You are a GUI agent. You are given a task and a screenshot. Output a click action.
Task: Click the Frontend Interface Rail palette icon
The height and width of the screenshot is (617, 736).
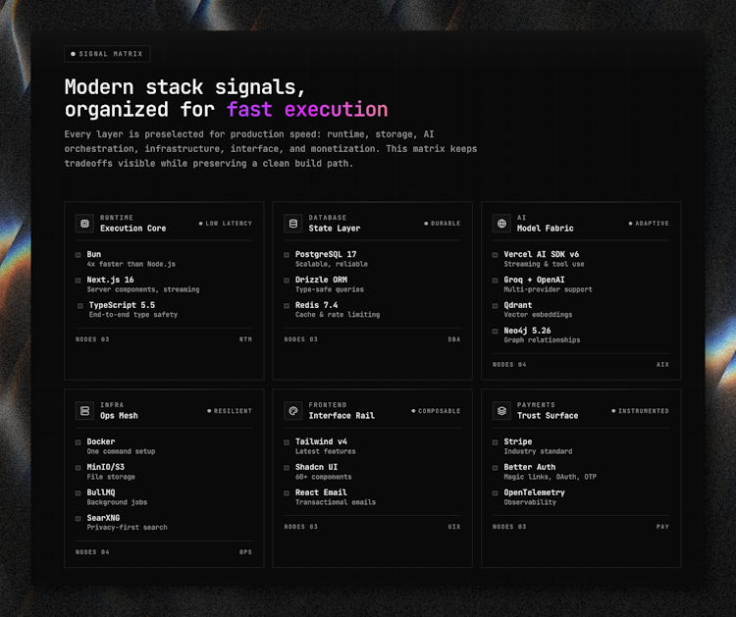[x=292, y=411]
